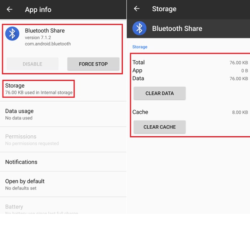Click '76.00 KB used in Internal storage'
Viewport: 250px width, 228px height.
click(x=39, y=93)
